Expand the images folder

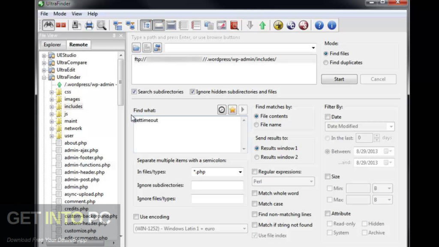tap(52, 99)
